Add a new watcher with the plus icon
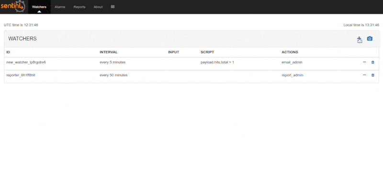 tap(359, 39)
